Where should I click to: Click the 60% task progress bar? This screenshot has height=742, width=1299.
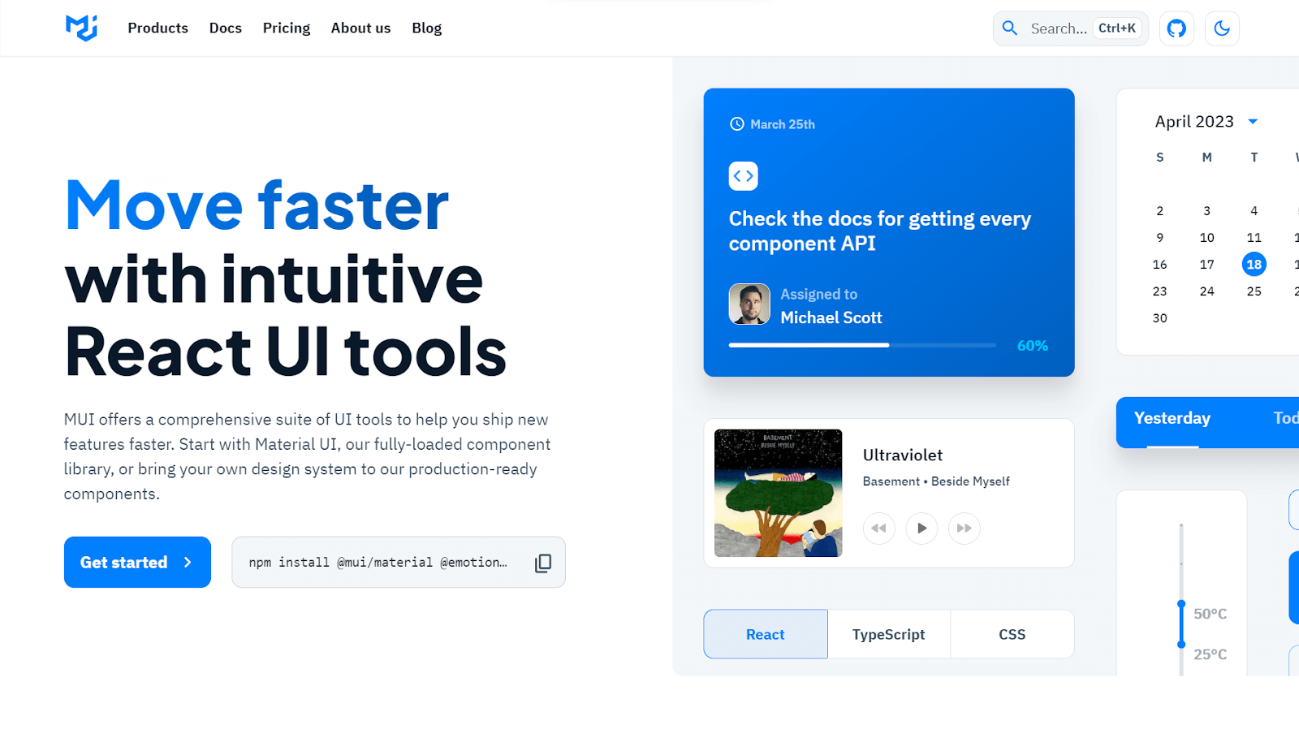862,345
